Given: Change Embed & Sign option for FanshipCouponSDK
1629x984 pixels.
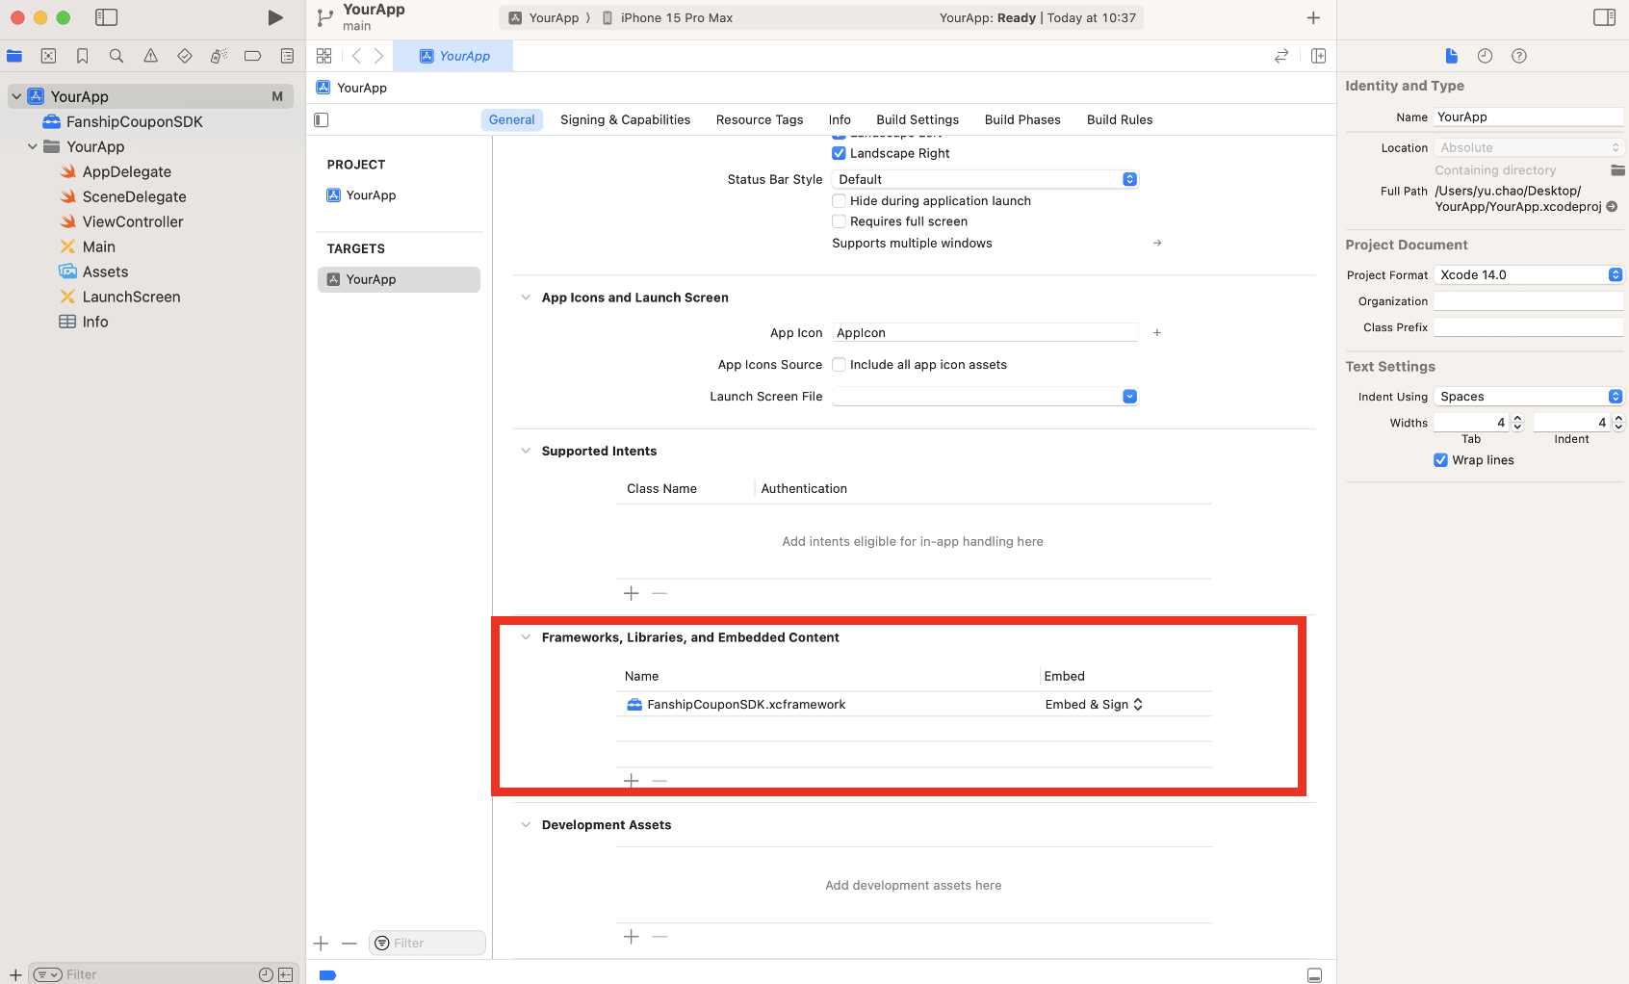Looking at the screenshot, I should pyautogui.click(x=1094, y=705).
